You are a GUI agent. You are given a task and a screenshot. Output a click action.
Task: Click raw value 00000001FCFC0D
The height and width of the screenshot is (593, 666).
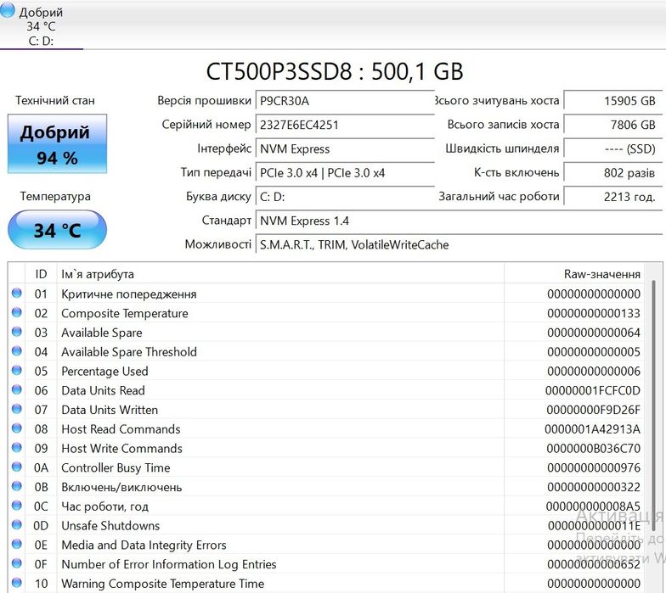(593, 390)
